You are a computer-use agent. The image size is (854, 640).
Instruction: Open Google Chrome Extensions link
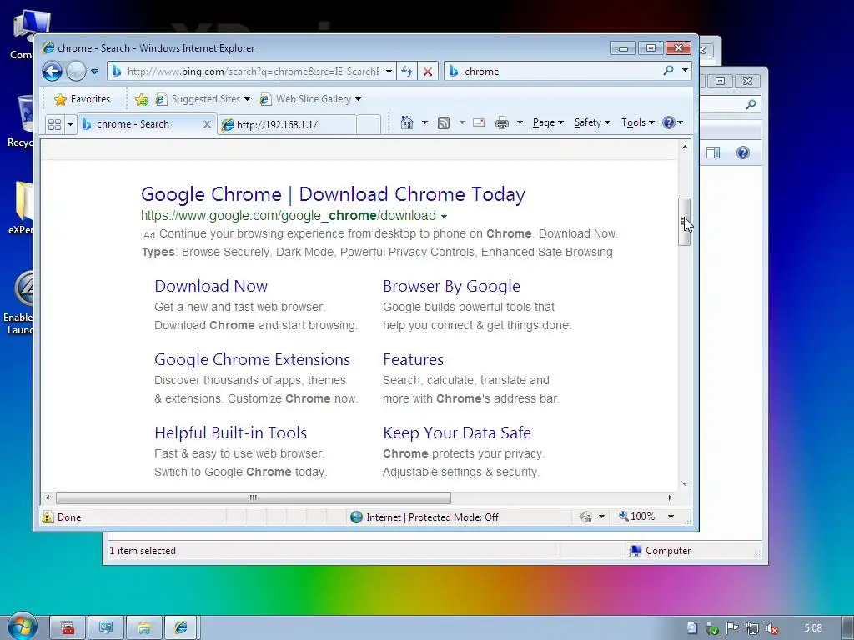(252, 360)
